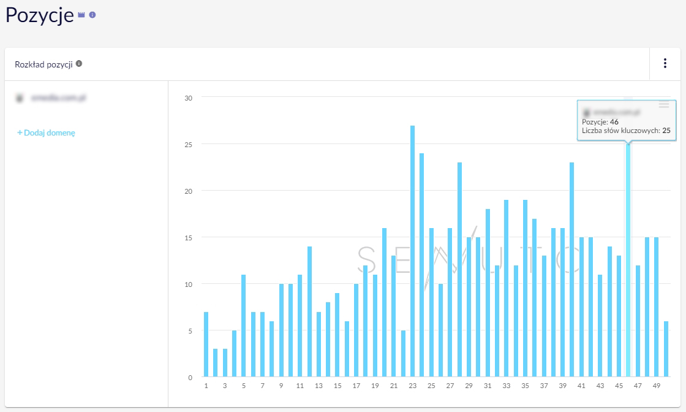Click the tallest bar at position 23
Screen dimensions: 686x412
coord(412,251)
